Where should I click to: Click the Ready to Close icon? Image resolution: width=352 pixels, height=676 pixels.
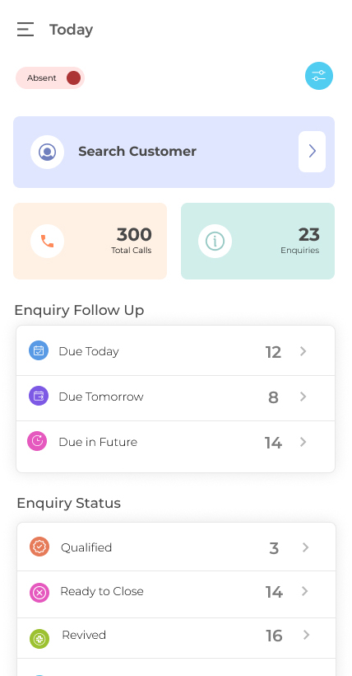click(39, 593)
